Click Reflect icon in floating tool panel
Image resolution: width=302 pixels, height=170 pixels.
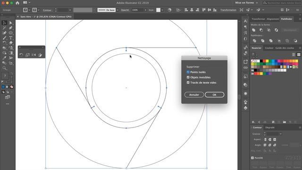(34, 55)
